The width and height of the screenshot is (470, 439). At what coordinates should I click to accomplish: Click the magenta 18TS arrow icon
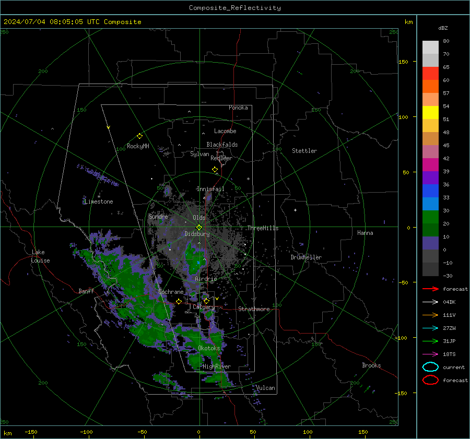click(x=430, y=354)
